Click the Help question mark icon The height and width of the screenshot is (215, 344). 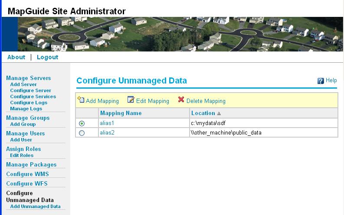click(x=321, y=81)
